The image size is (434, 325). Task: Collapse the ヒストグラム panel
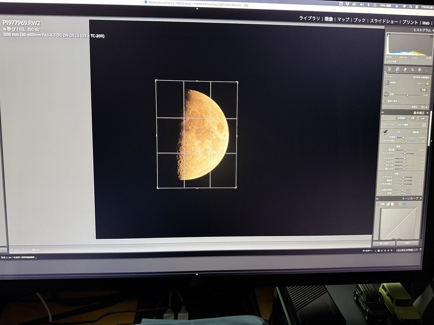(433, 31)
